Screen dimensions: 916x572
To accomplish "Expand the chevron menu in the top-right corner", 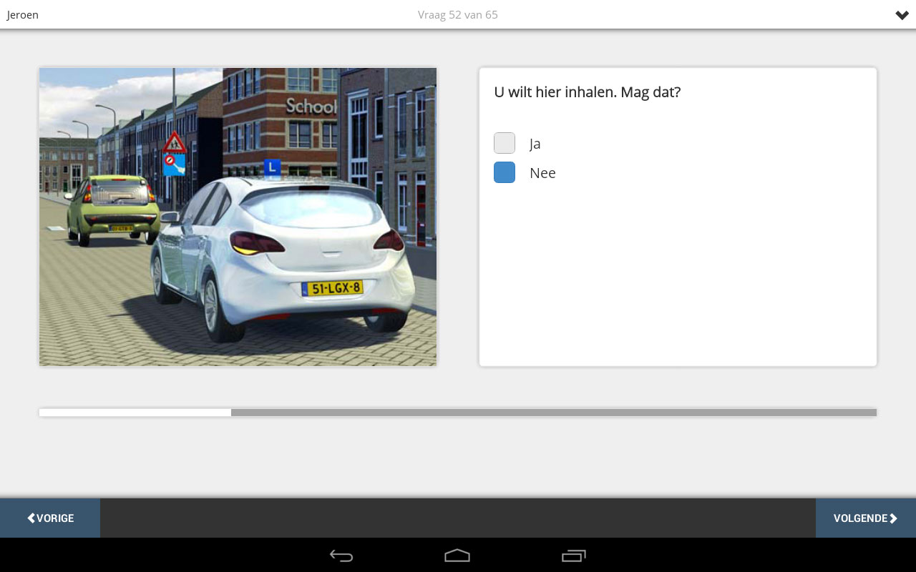I will click(902, 15).
